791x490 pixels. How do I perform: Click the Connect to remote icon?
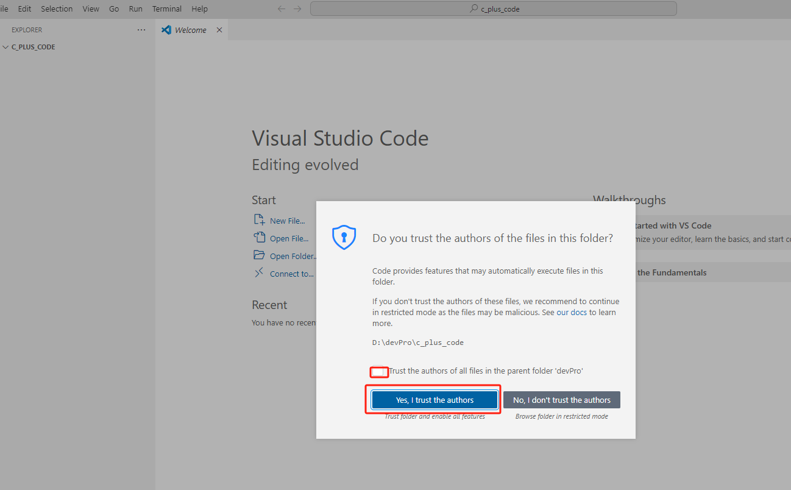tap(259, 273)
